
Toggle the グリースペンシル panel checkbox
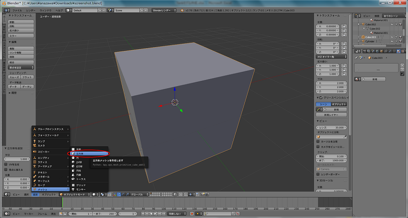tap(320, 98)
